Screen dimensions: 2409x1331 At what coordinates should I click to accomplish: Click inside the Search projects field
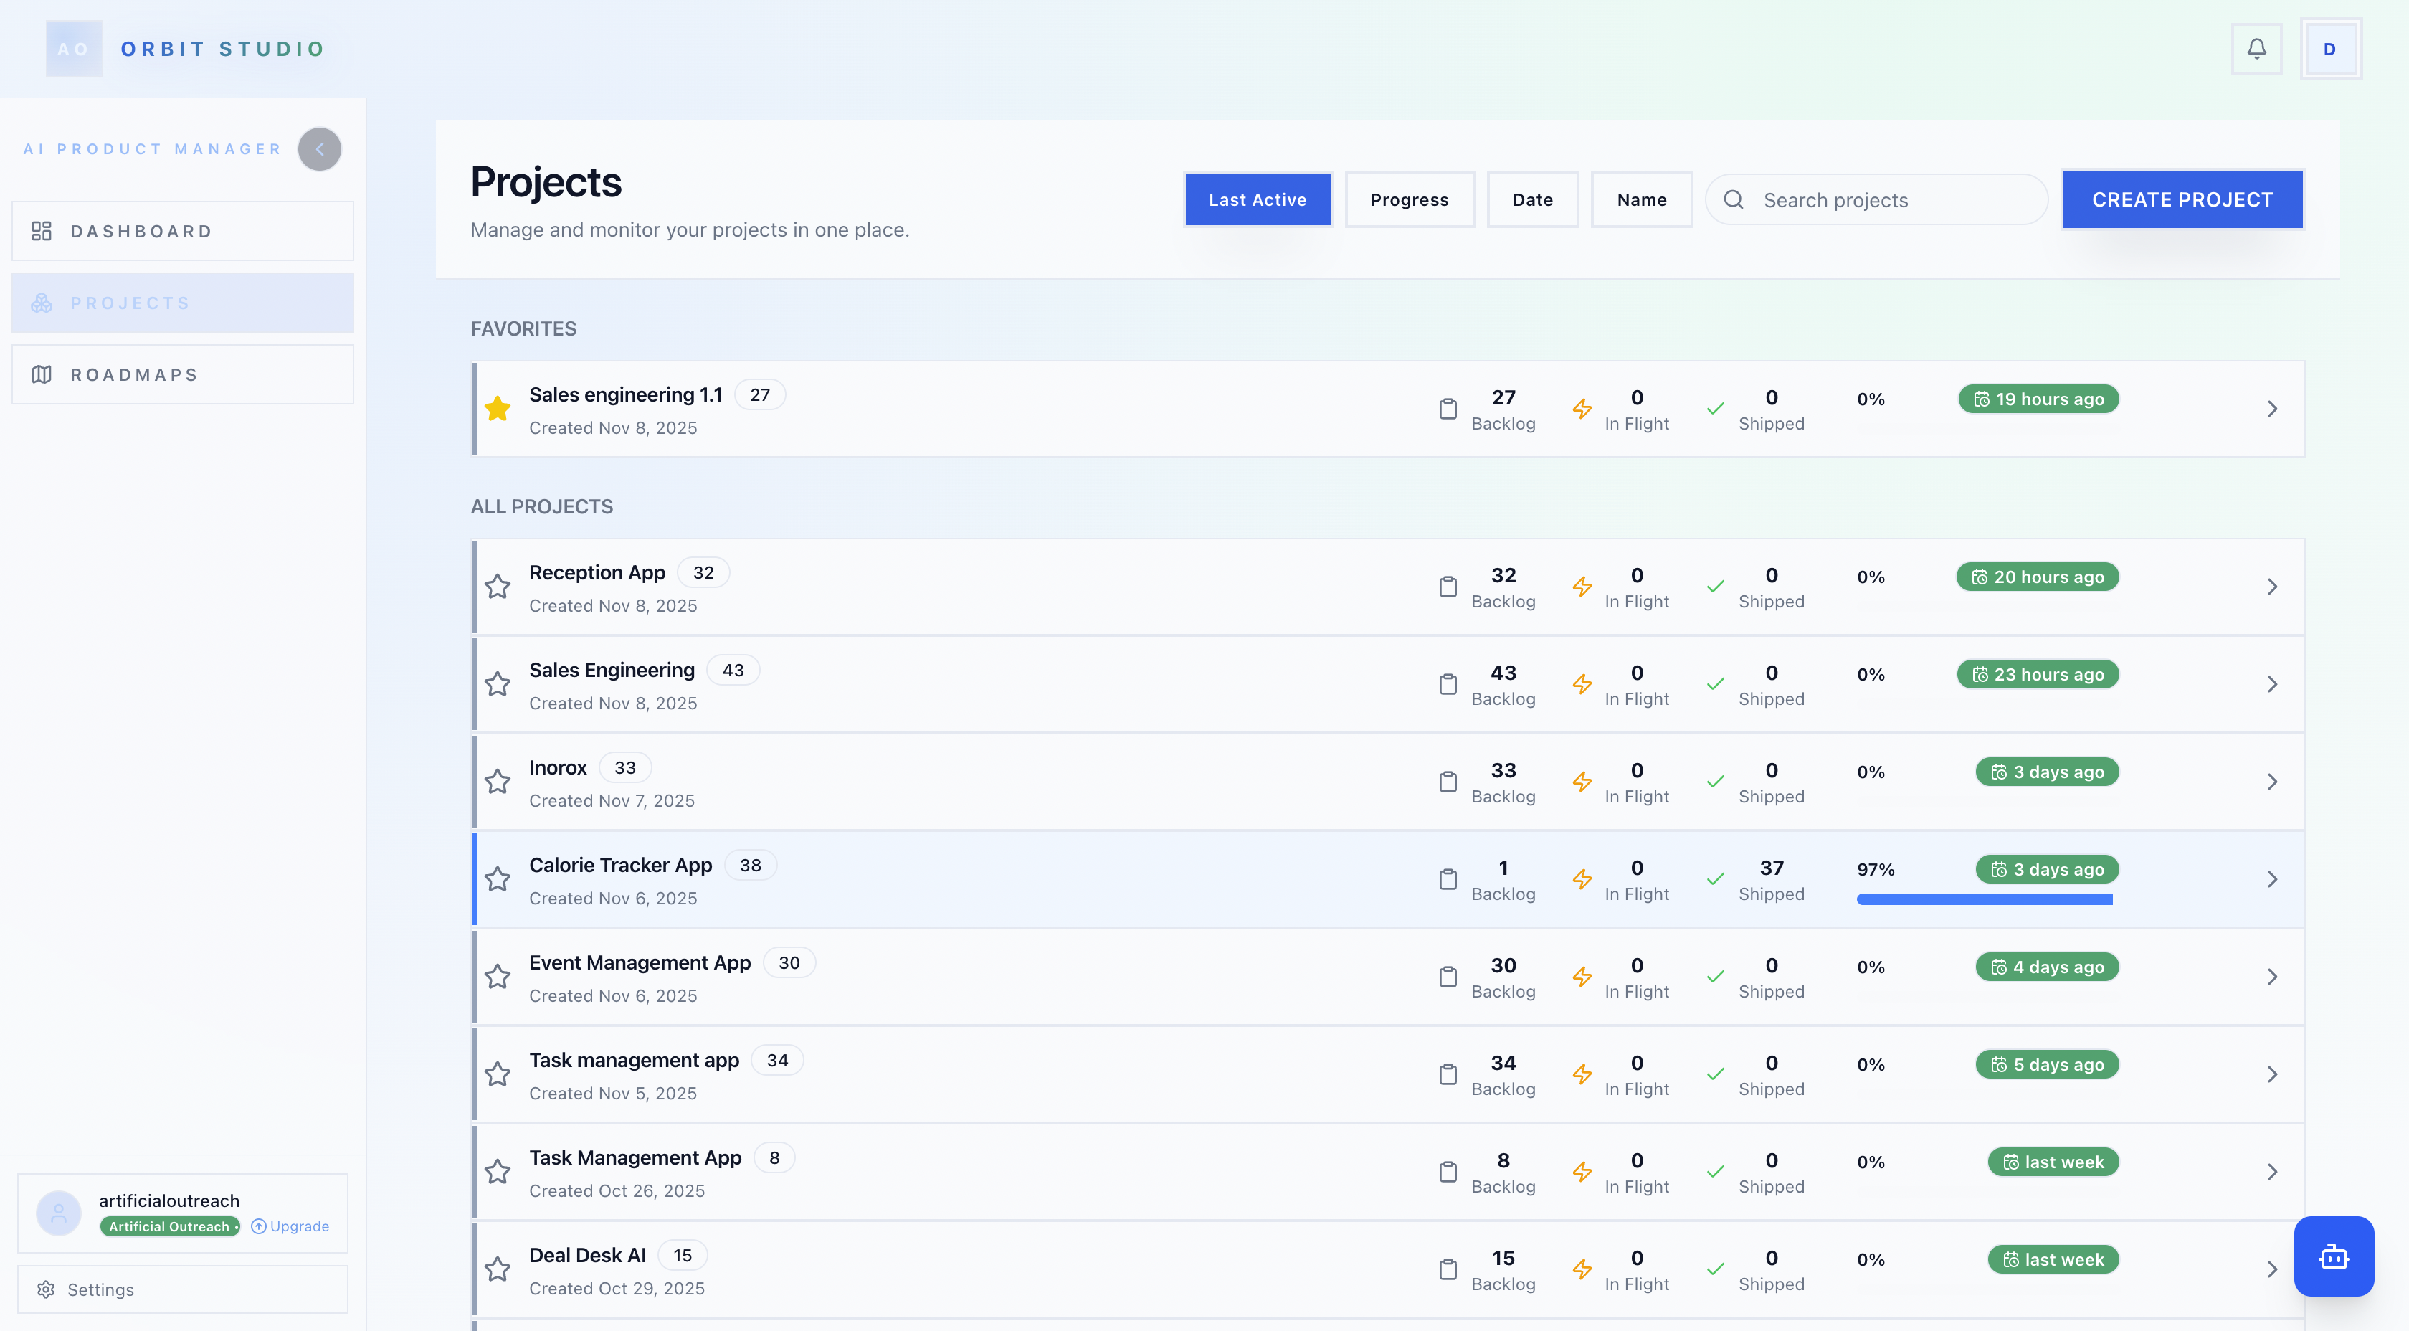pos(1876,199)
